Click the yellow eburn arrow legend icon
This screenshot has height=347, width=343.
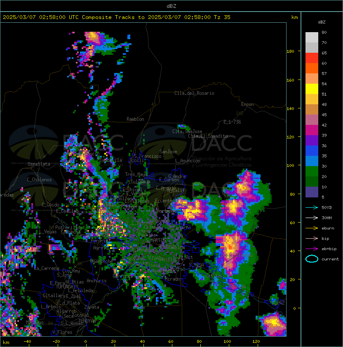tap(312, 228)
